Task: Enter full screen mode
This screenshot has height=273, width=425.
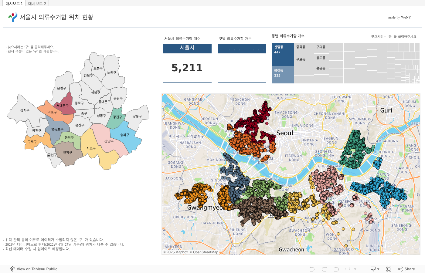Action: pos(389,269)
